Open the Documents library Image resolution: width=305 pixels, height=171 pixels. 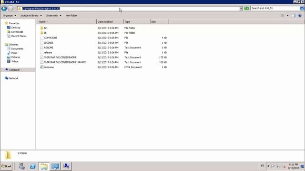tap(17, 48)
